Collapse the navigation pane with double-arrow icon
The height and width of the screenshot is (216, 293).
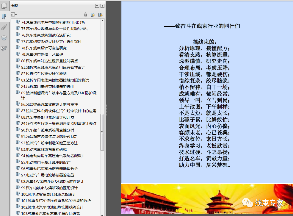click(x=97, y=5)
